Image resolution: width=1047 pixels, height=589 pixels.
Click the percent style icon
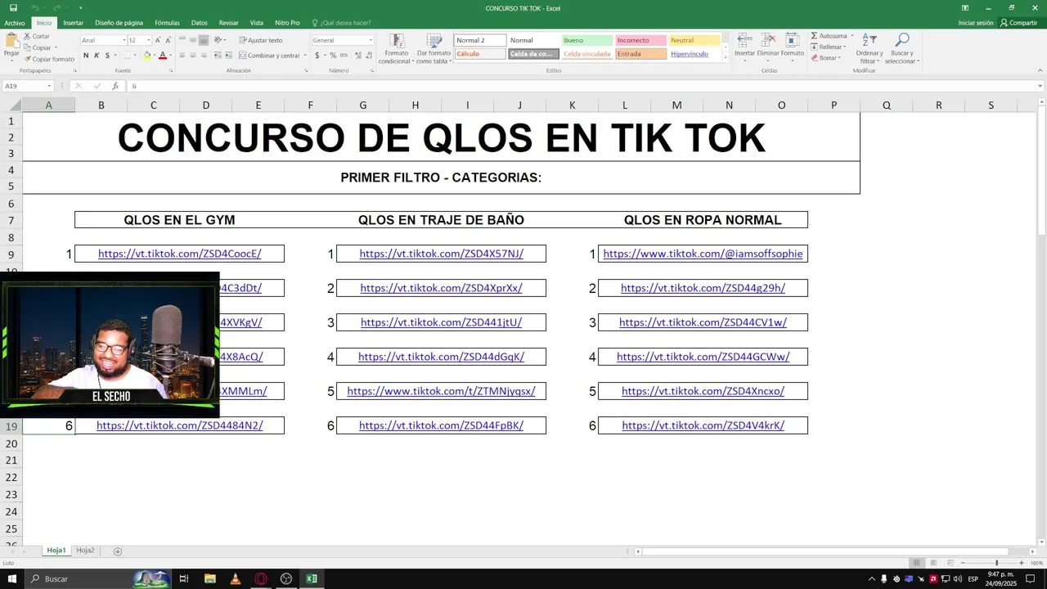333,56
